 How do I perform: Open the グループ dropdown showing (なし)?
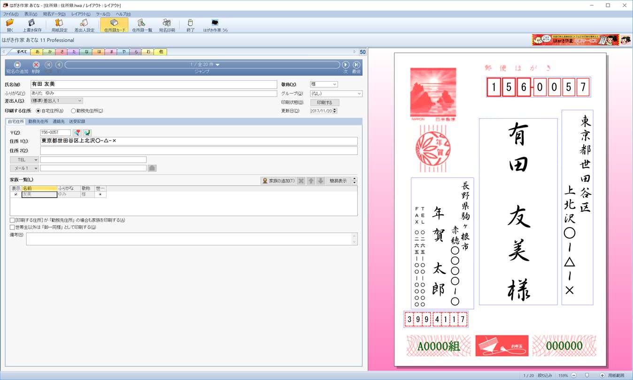[336, 94]
